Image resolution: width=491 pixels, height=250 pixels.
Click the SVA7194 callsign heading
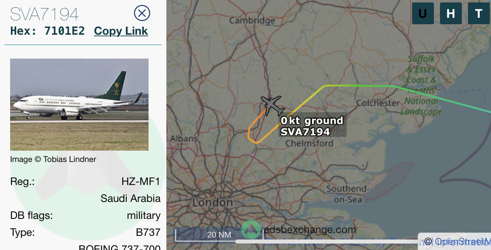(x=45, y=14)
